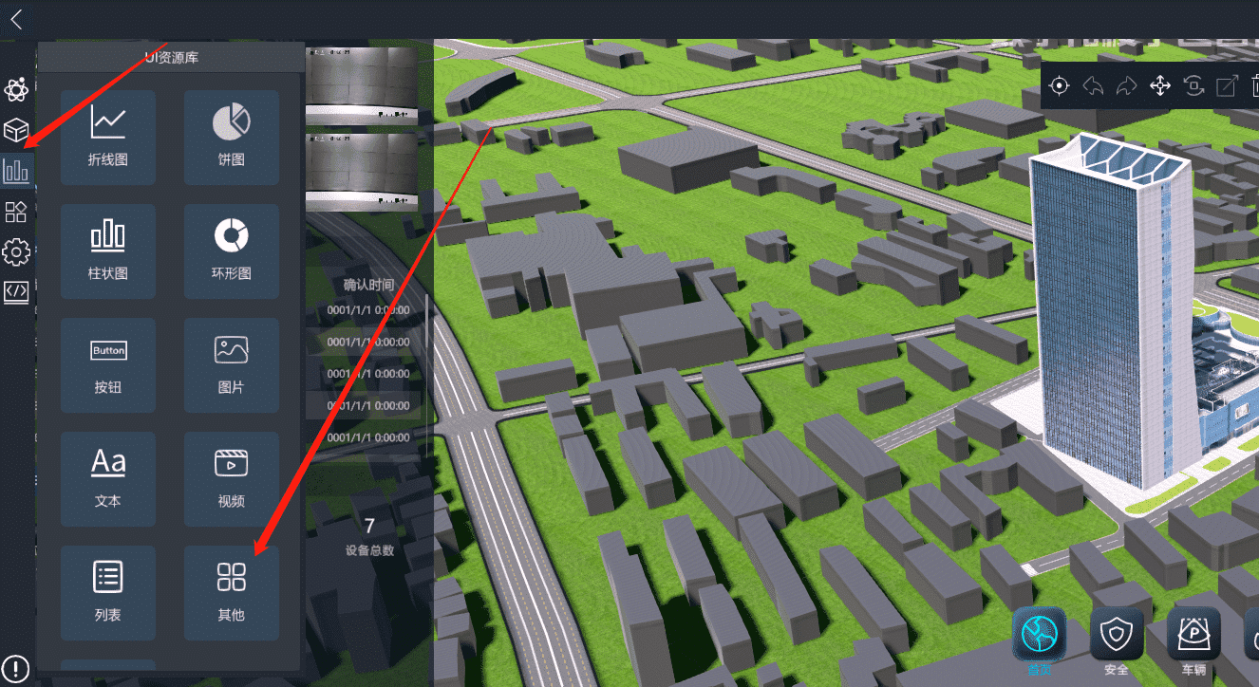Viewport: 1259px width, 687px height.
Task: Add a 环形图 ring chart component
Action: tap(232, 251)
